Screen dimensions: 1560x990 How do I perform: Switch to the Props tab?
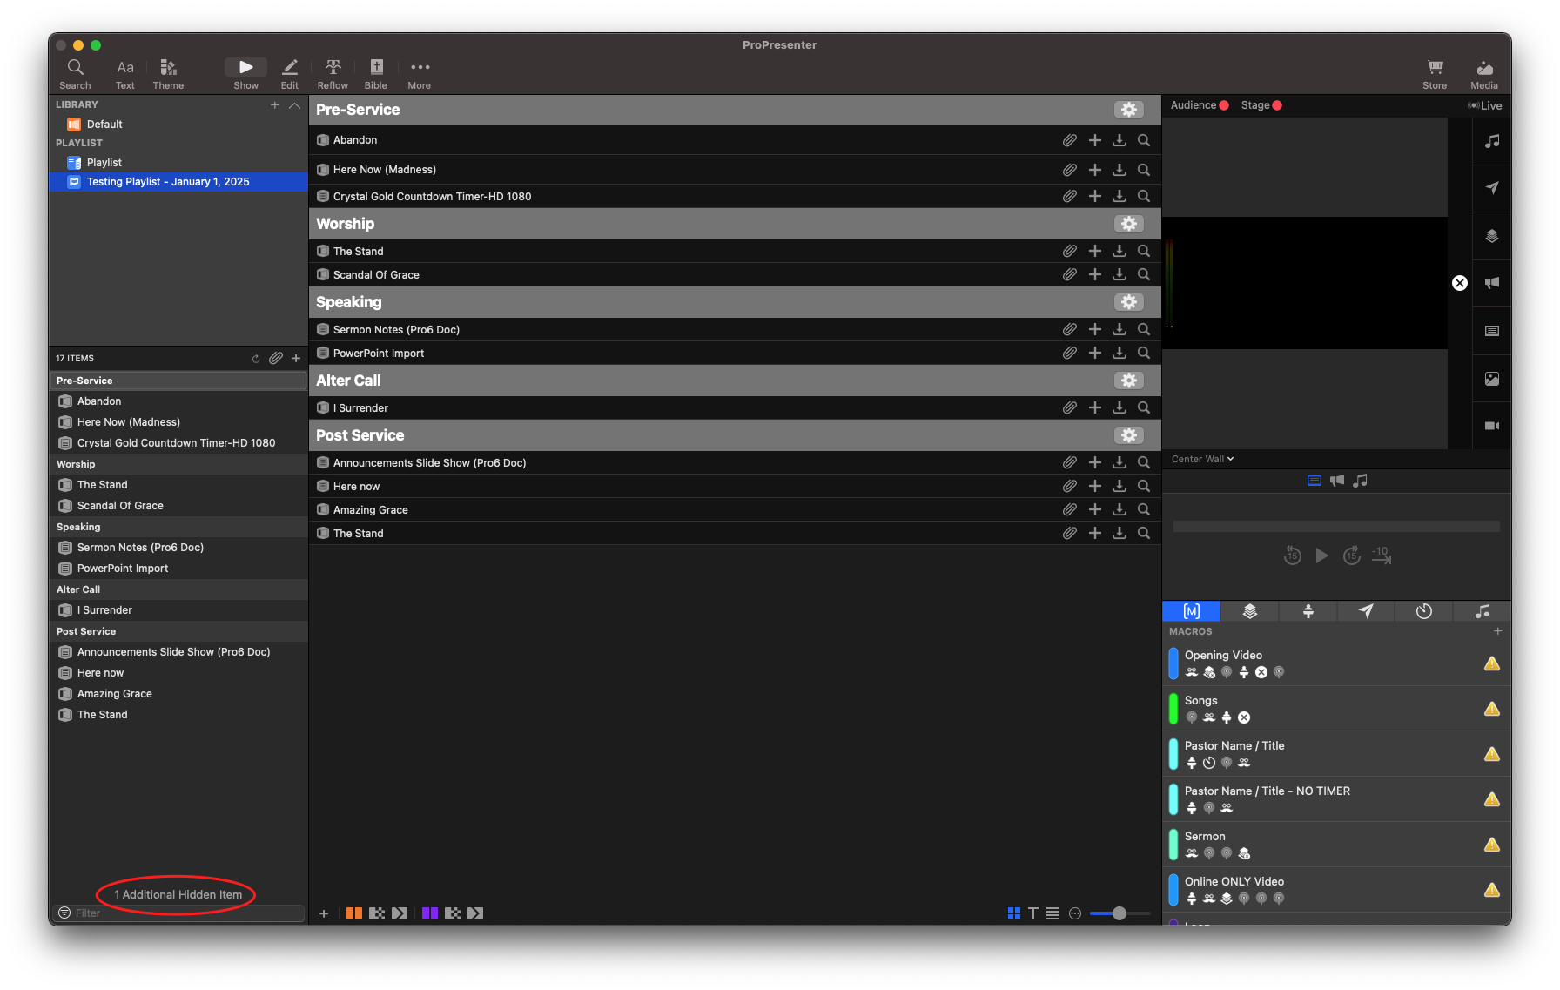(1308, 611)
